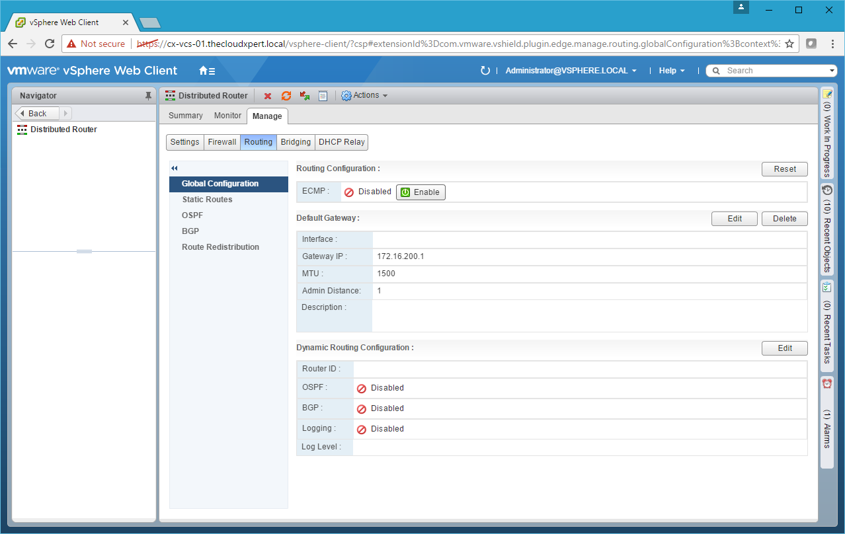Open the Monitor tab
This screenshot has width=845, height=534.
coord(227,116)
